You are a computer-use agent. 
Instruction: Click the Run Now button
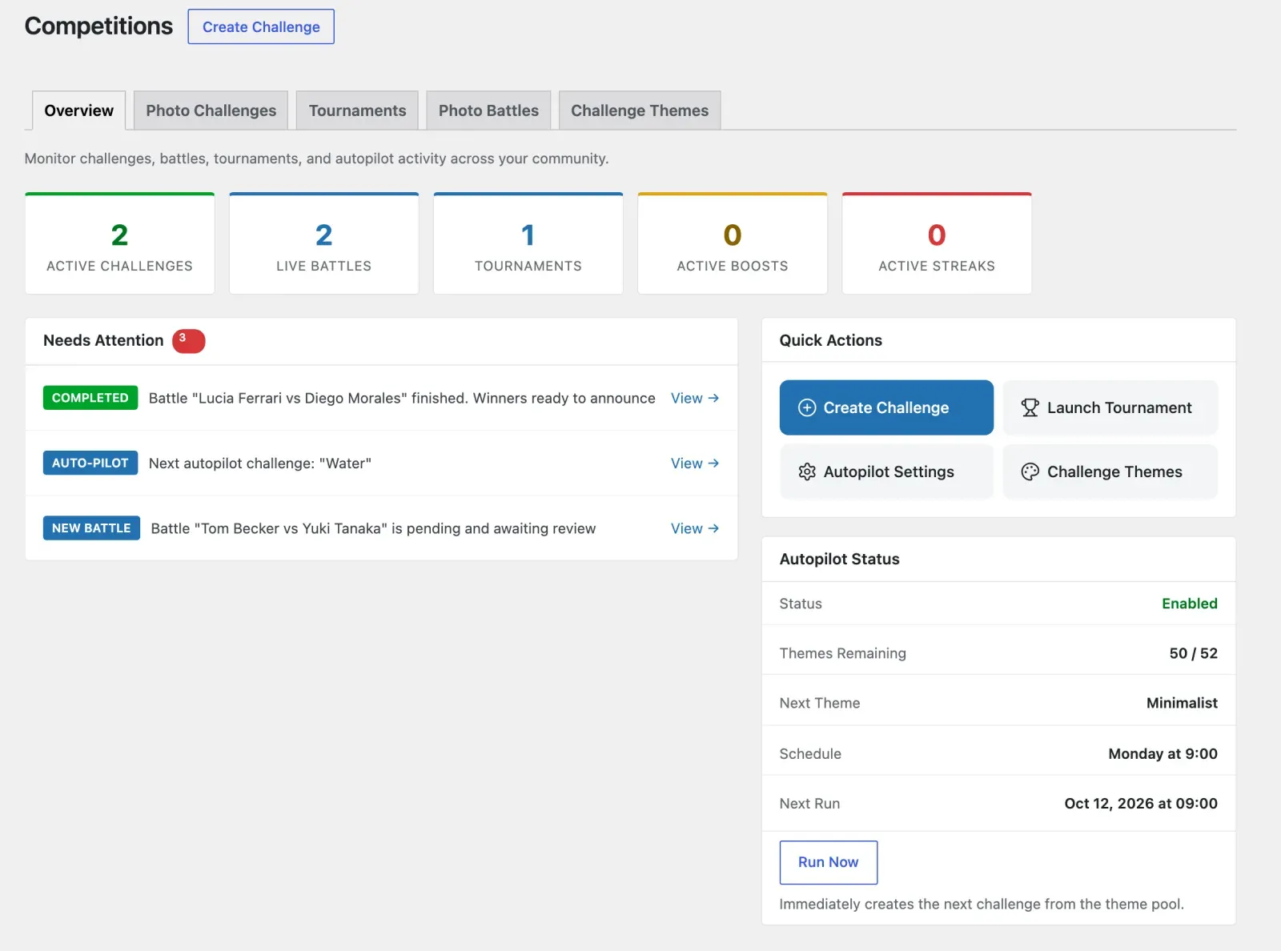[x=828, y=862]
